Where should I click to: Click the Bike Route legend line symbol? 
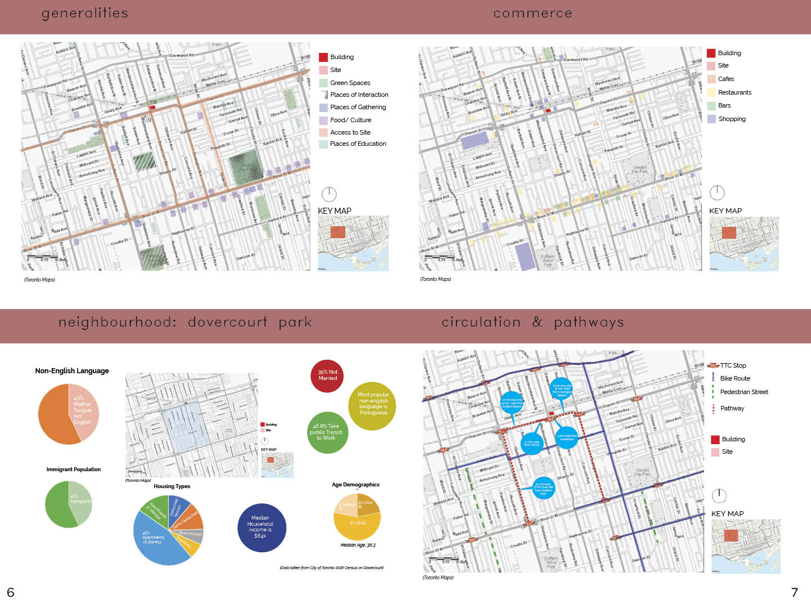click(x=713, y=378)
